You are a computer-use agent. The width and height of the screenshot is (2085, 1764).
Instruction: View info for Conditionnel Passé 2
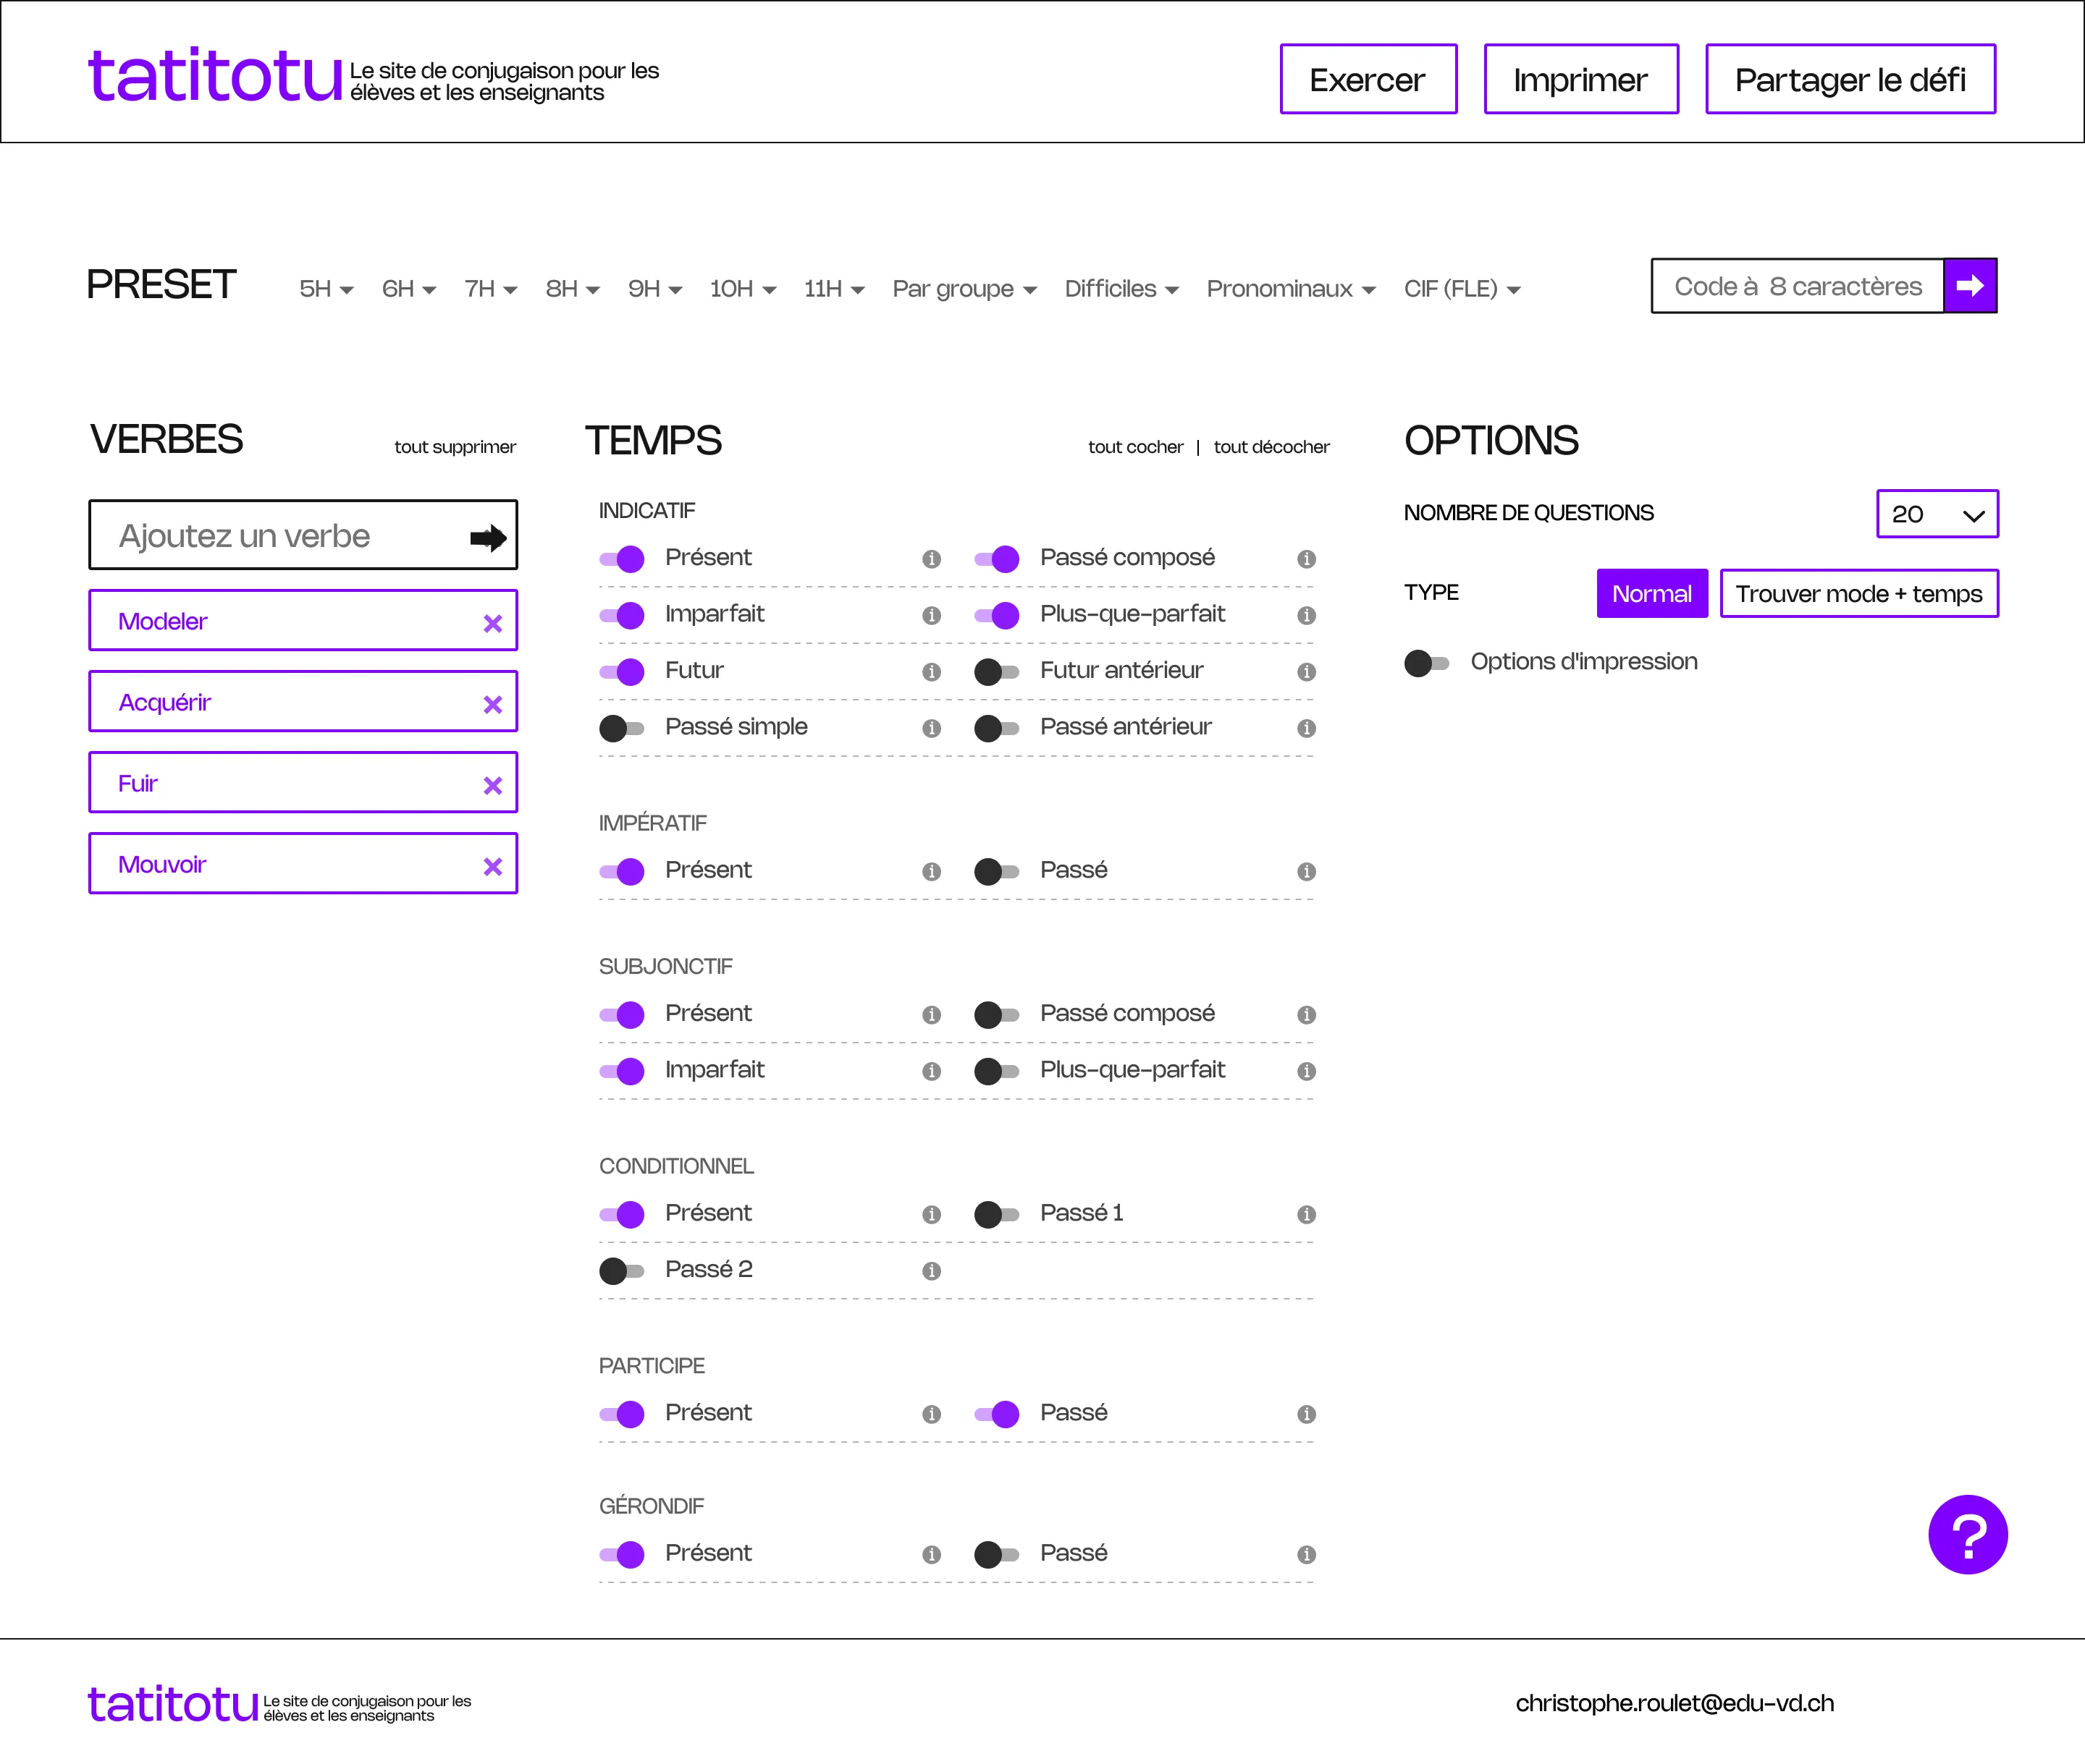coord(932,1271)
